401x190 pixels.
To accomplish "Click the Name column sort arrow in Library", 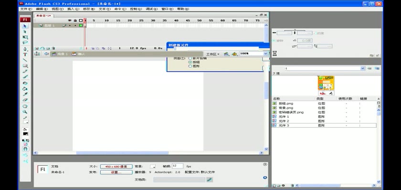I will point(379,99).
